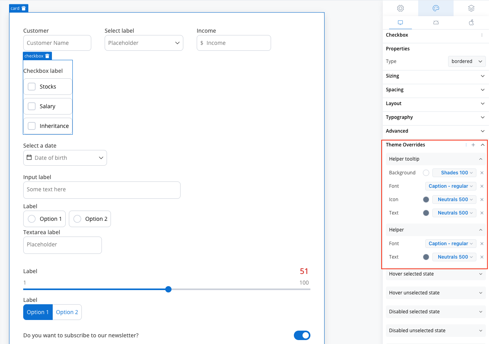The height and width of the screenshot is (344, 489).
Task: Open Icon Neutrals 500 dropdown
Action: click(454, 200)
